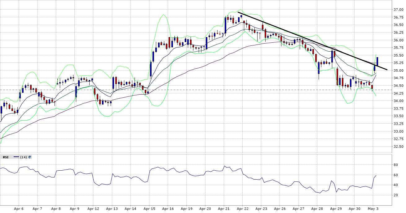Viewport: 406px width, 213px height.
Task: Click the May 3 date label
Action: [373, 209]
